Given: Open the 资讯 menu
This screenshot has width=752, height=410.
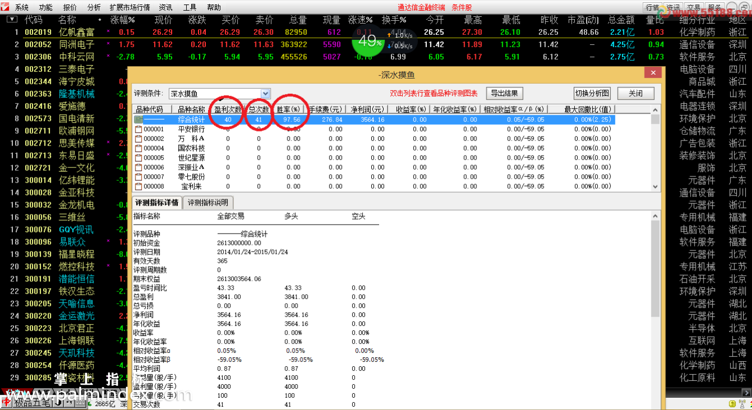Looking at the screenshot, I should pyautogui.click(x=166, y=7).
